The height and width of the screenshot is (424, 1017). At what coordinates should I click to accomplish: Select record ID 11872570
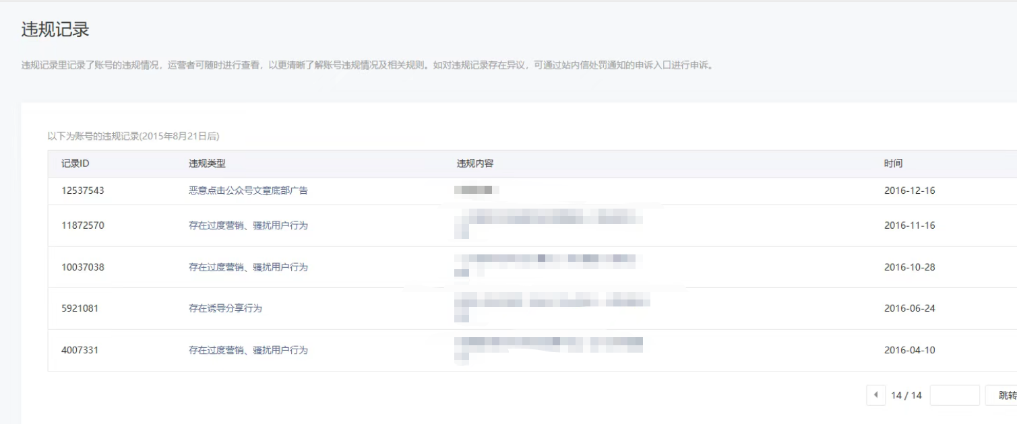click(83, 225)
